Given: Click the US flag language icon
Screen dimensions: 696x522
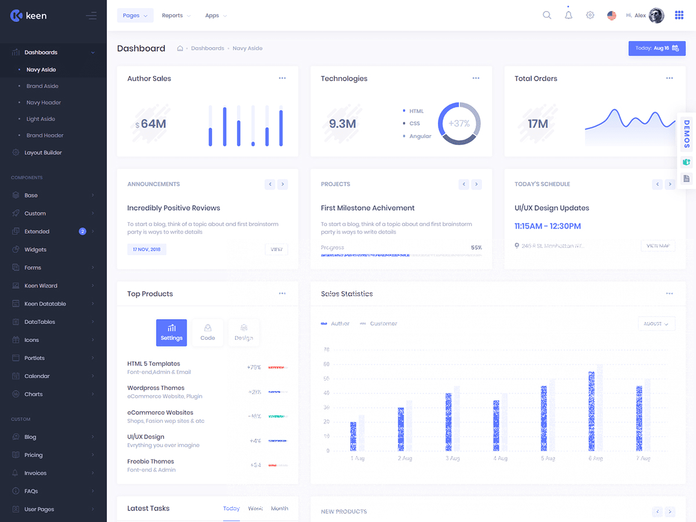Looking at the screenshot, I should pos(611,16).
